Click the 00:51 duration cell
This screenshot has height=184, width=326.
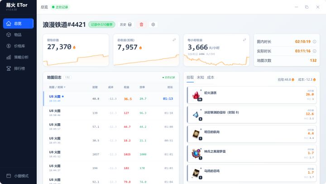tap(168, 140)
